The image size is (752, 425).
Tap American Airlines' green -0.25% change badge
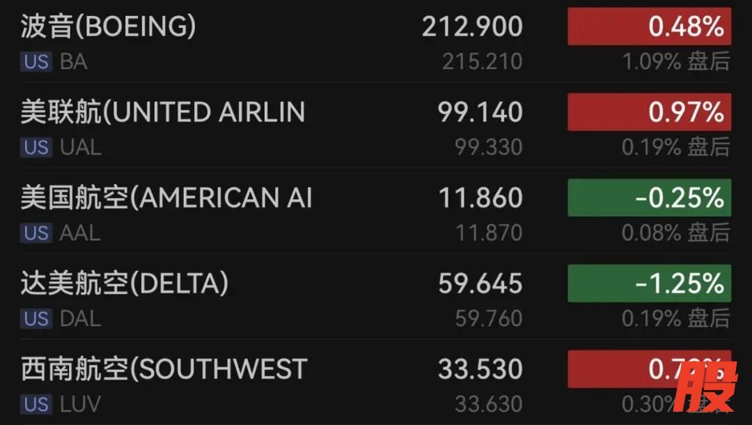point(649,198)
